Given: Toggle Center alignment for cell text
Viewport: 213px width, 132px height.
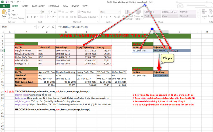Looking at the screenshot, I should point(63,17).
